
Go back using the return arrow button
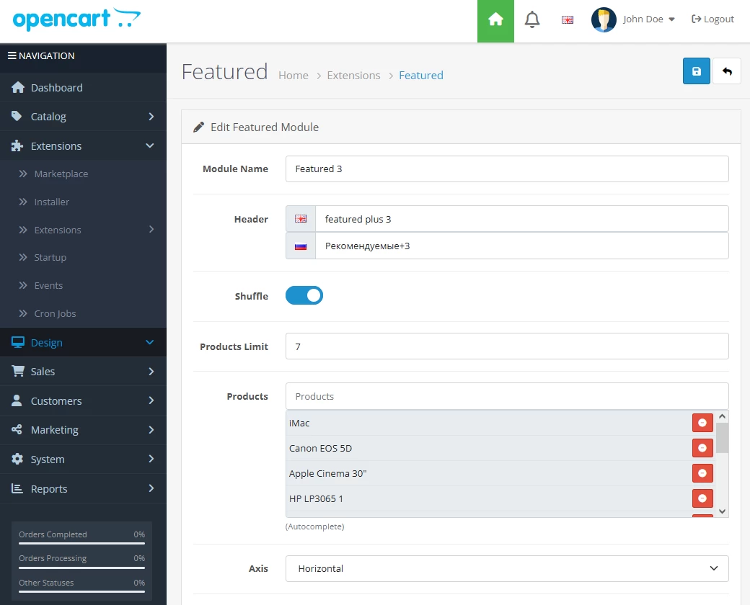pyautogui.click(x=727, y=71)
